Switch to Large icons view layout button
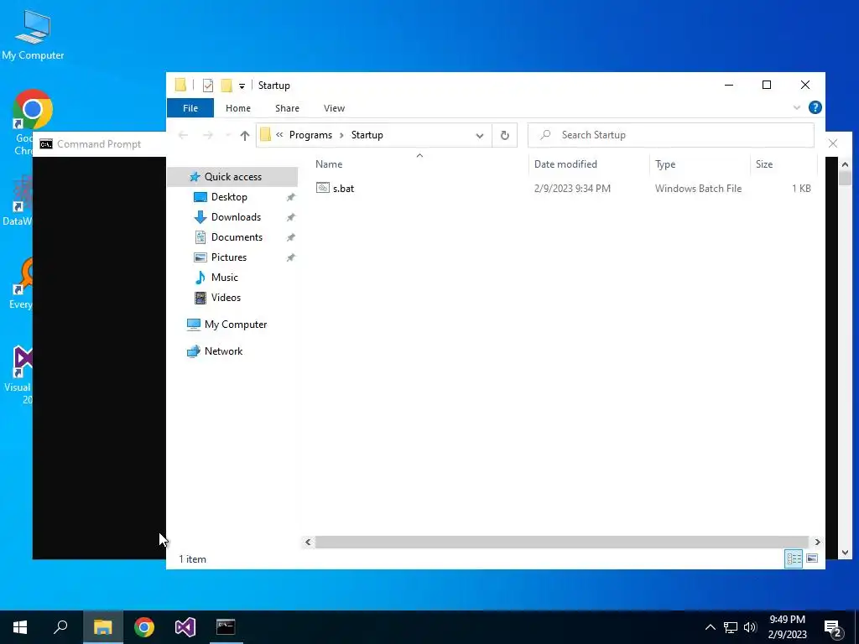 (812, 558)
